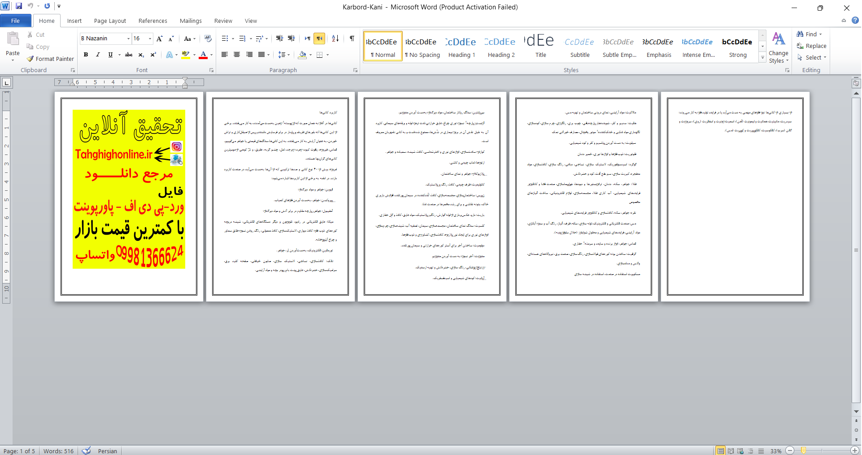Click the Redo icon in quick access toolbar
Viewport: 862px width, 455px height.
click(47, 6)
